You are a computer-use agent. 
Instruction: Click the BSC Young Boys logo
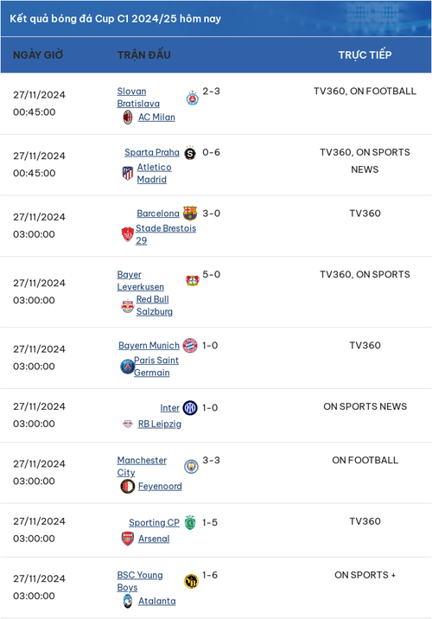click(191, 582)
